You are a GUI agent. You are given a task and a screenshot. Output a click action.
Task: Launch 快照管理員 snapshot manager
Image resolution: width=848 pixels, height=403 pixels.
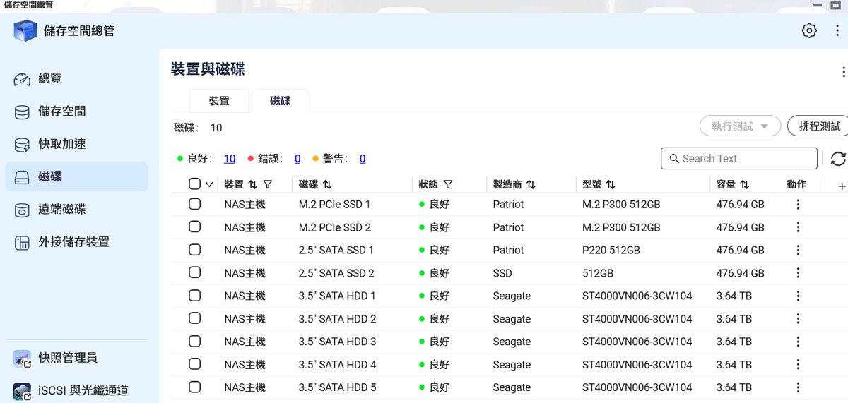67,358
